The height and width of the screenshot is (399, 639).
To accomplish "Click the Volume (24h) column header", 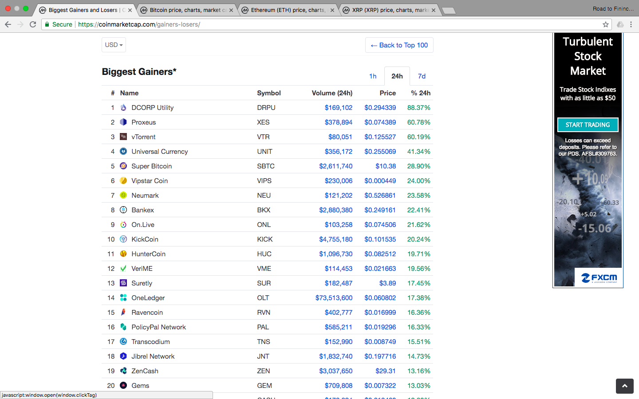I will click(x=332, y=93).
